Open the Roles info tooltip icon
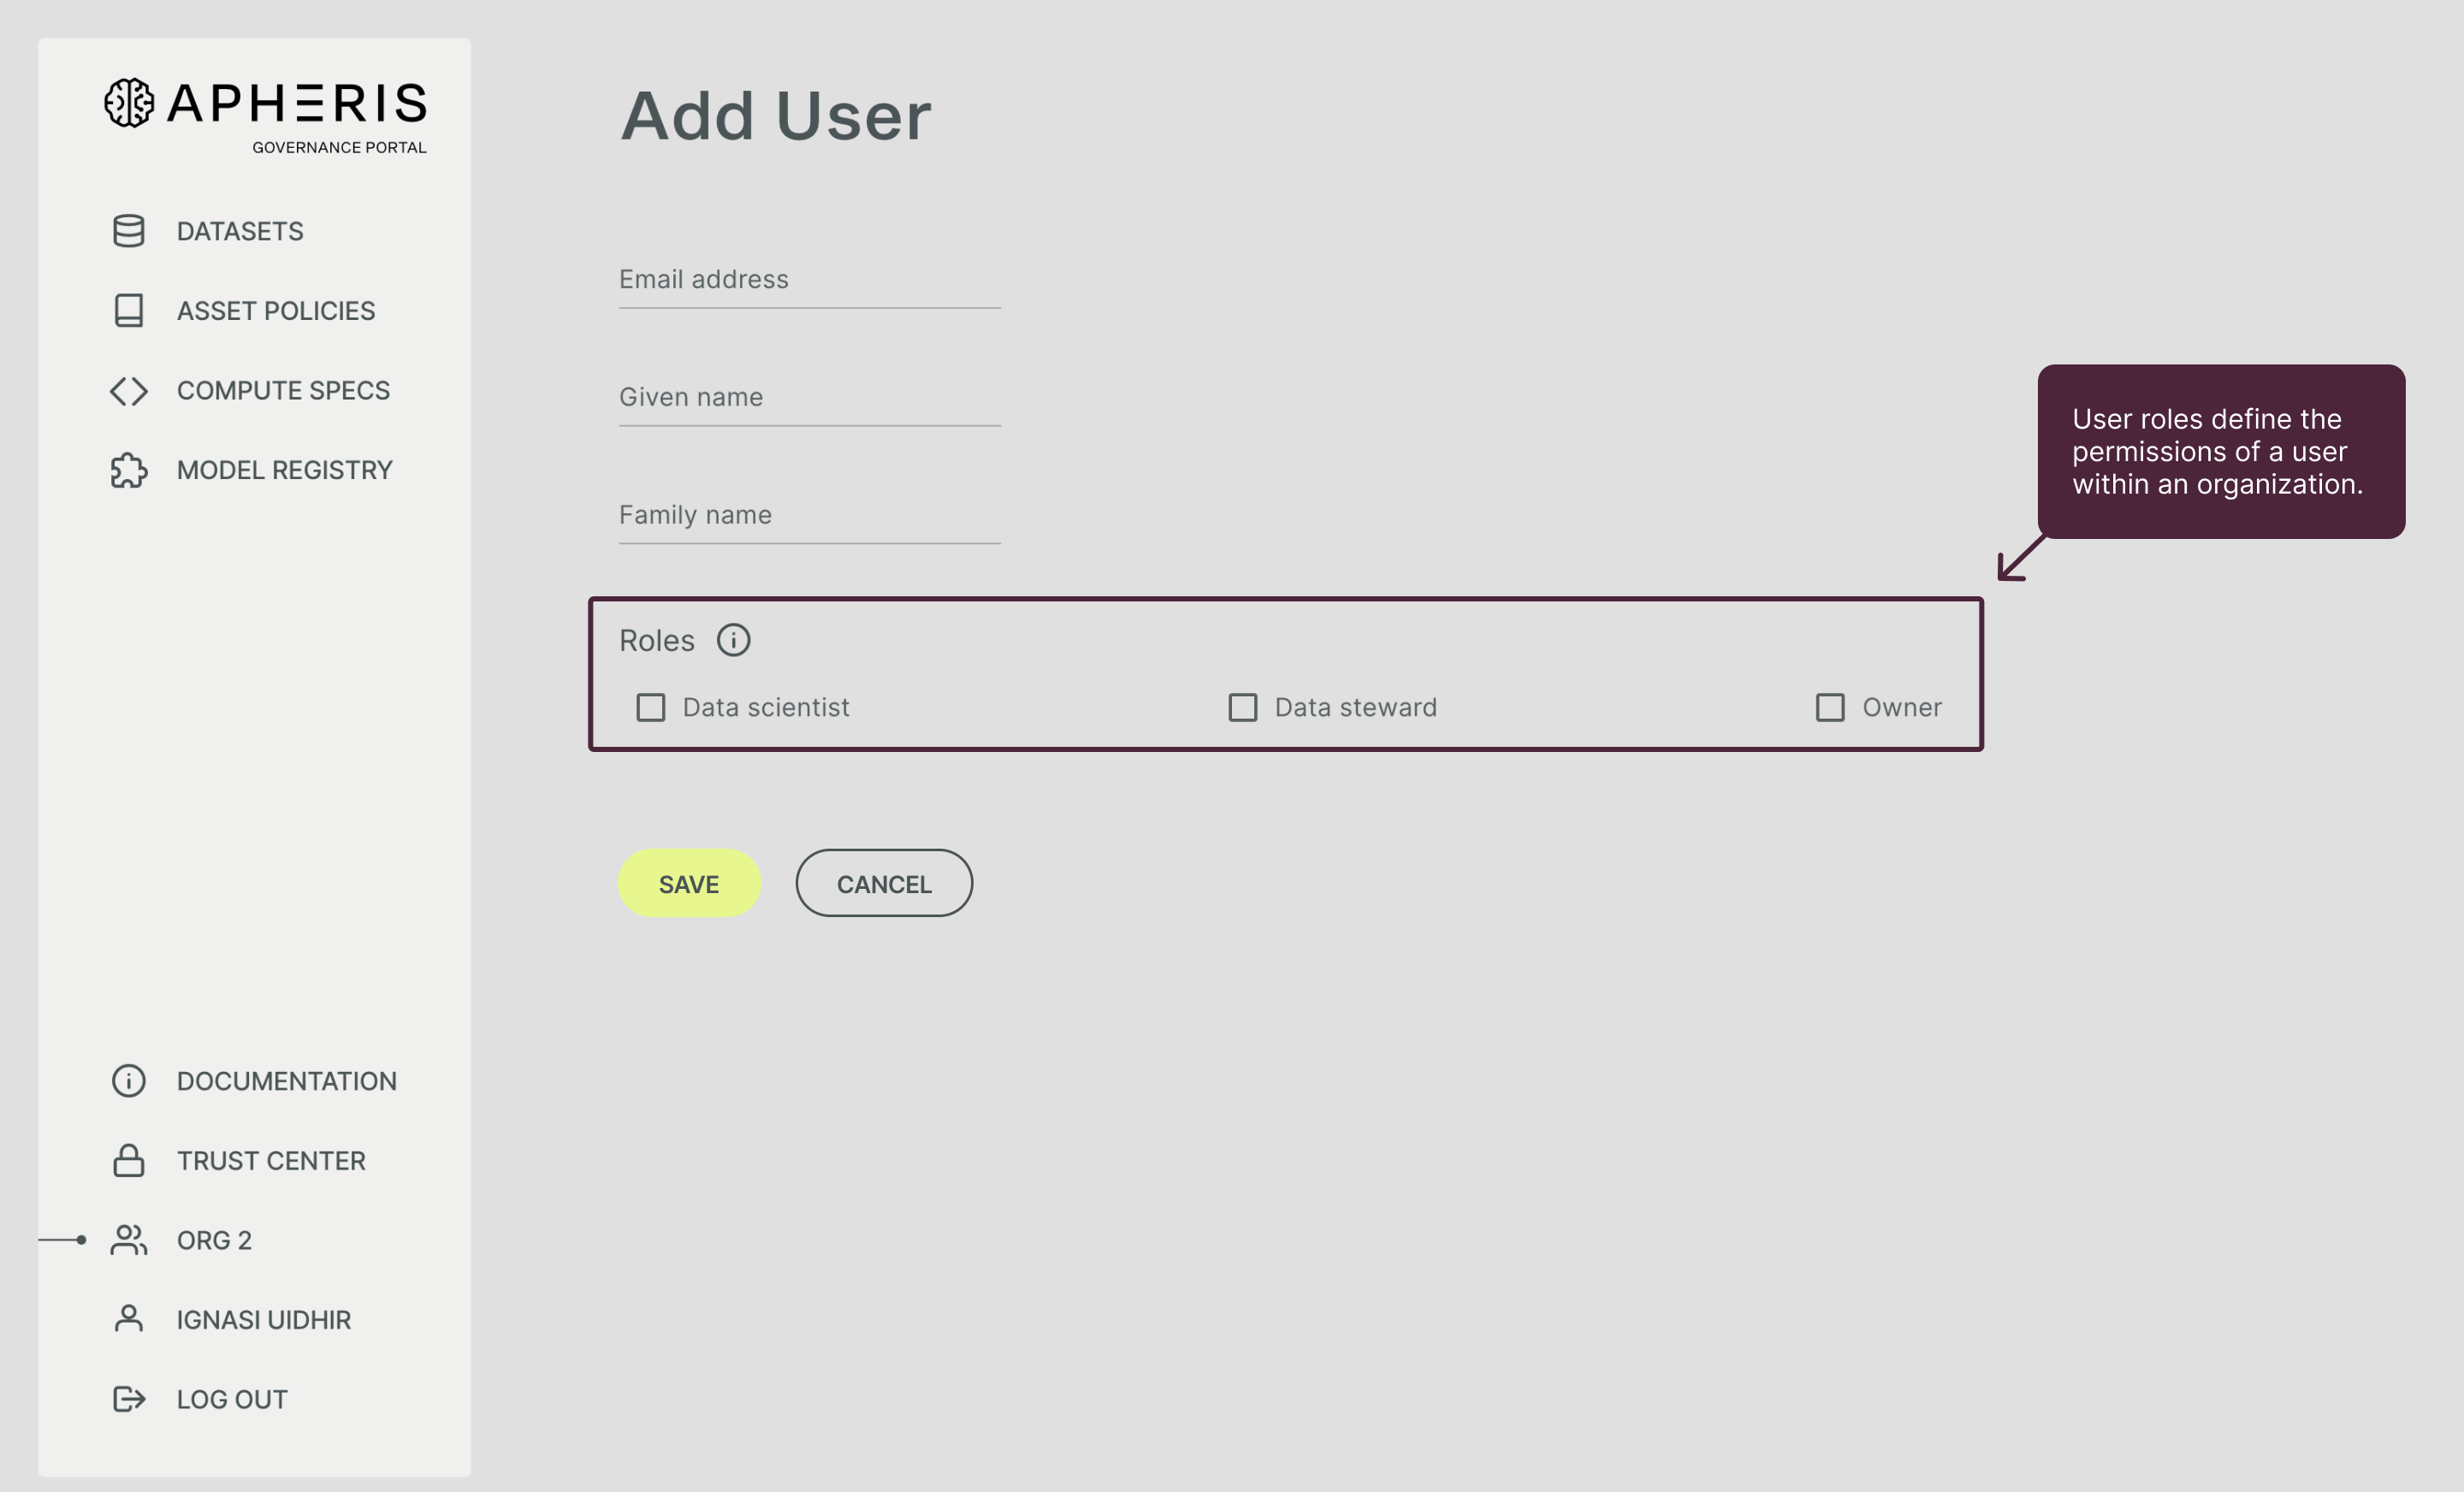The width and height of the screenshot is (2464, 1492). click(x=733, y=641)
